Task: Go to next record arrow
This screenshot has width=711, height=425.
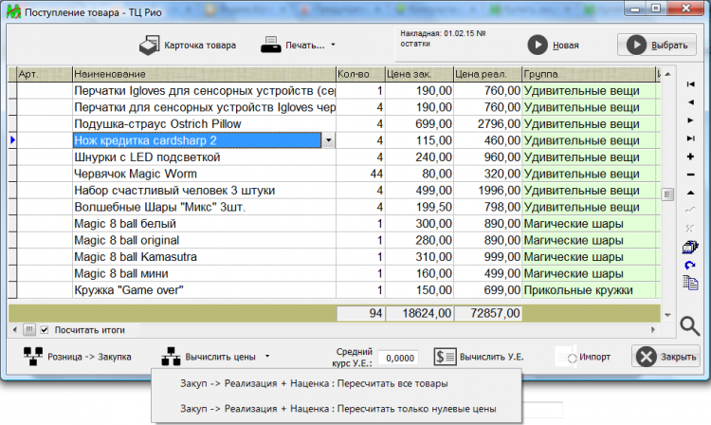Action: click(x=690, y=120)
